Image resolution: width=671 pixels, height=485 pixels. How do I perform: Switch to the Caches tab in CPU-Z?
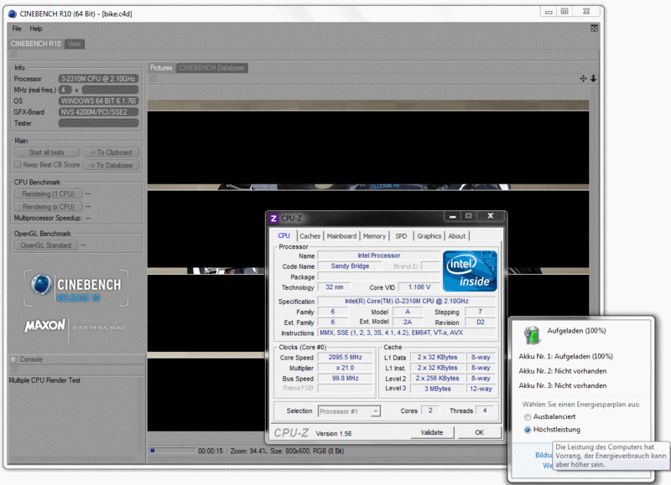(x=309, y=236)
